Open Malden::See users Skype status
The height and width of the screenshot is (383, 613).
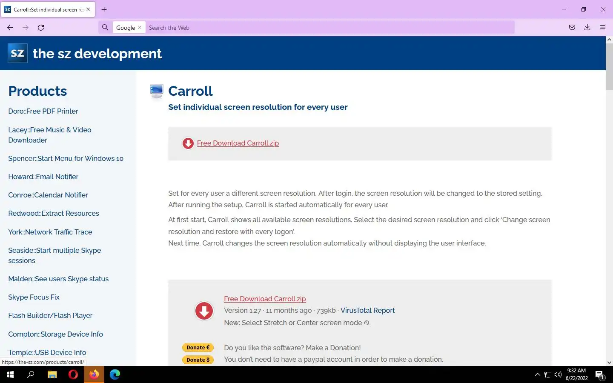pyautogui.click(x=58, y=279)
